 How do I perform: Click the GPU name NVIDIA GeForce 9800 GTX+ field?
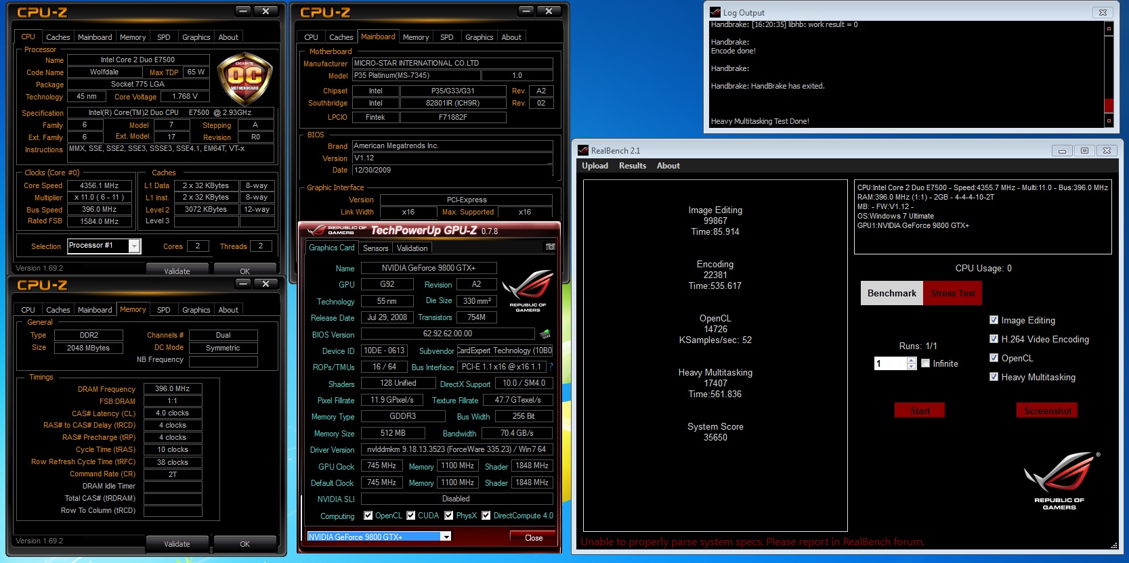(429, 268)
